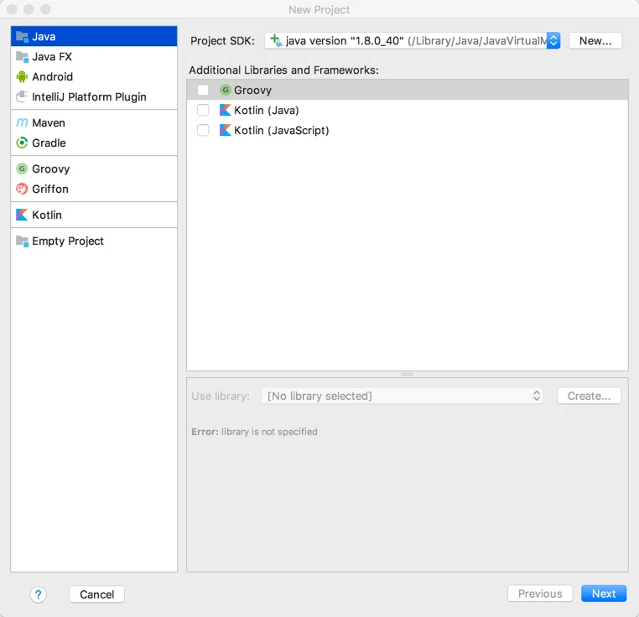
Task: Click the java version "1.8.0_40" text
Action: tap(345, 41)
